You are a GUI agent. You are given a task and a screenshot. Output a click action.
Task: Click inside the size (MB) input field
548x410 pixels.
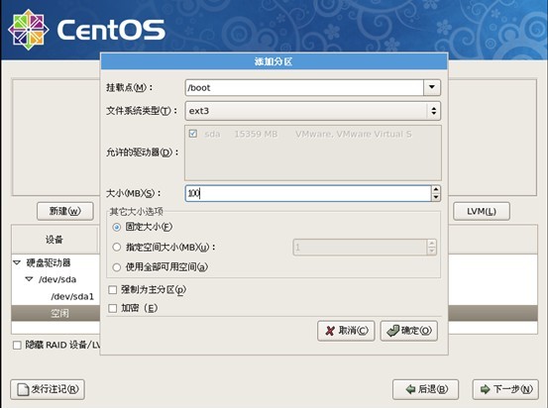(x=308, y=193)
